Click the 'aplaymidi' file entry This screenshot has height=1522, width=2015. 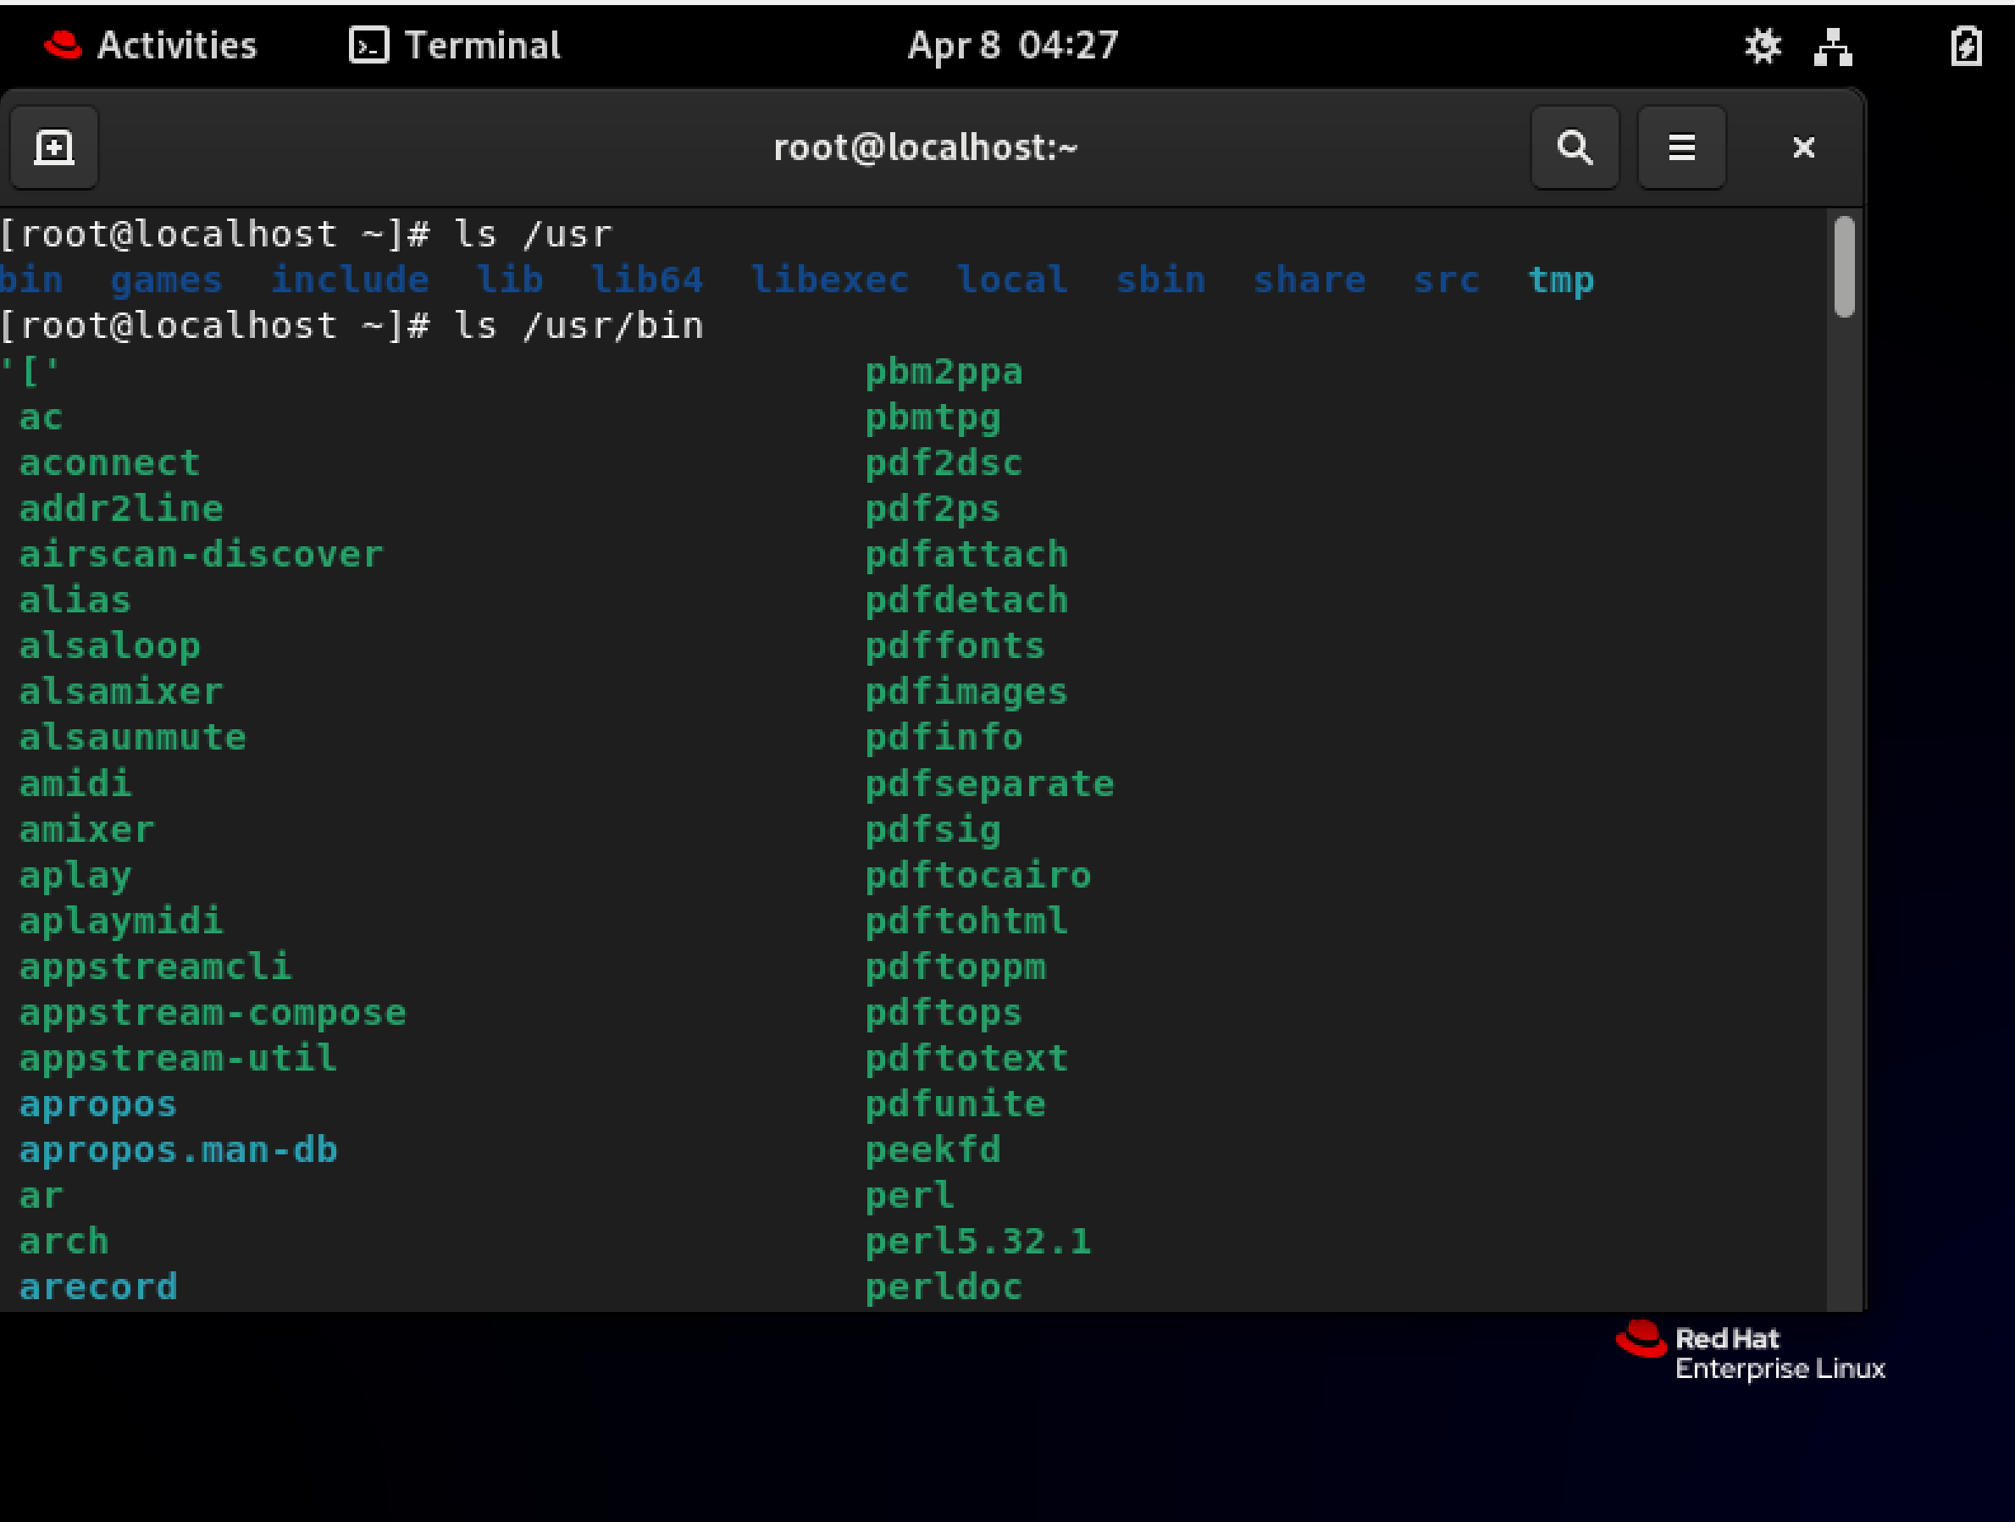pyautogui.click(x=121, y=921)
